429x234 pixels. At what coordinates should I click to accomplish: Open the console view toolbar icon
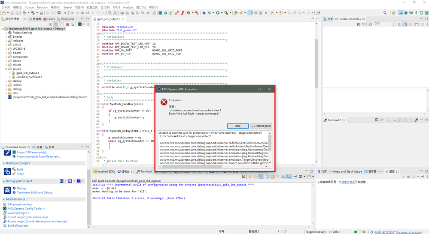coord(59,13)
